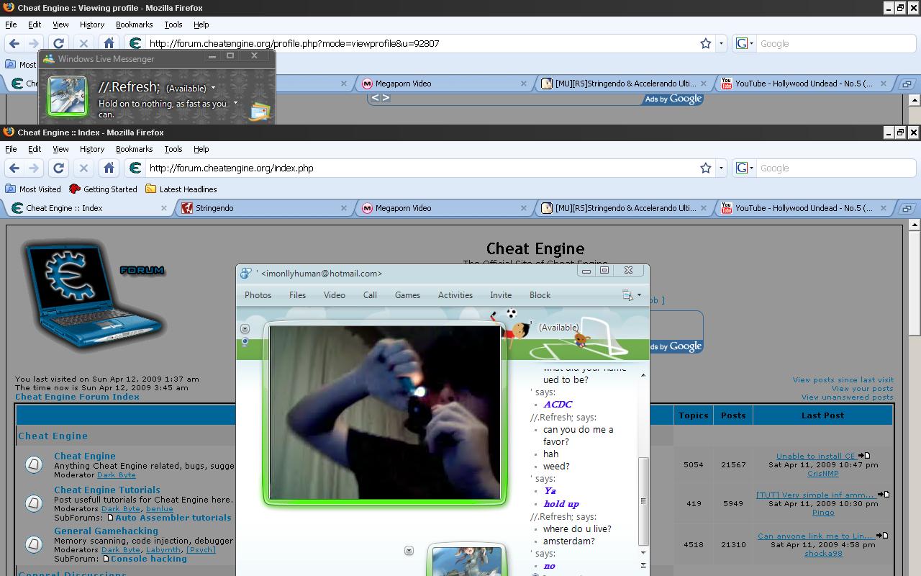View latest post icon next to Unable to install CE
The width and height of the screenshot is (921, 576).
click(864, 456)
